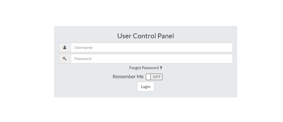This screenshot has height=122, width=283.
Task: Turn on Remember Me with the slider switch
Action: pyautogui.click(x=154, y=77)
